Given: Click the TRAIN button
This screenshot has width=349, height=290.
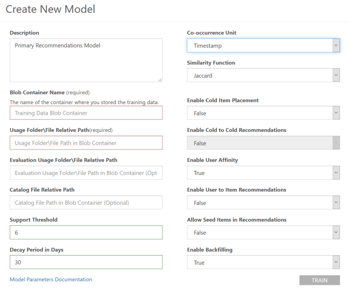Looking at the screenshot, I should click(x=319, y=280).
